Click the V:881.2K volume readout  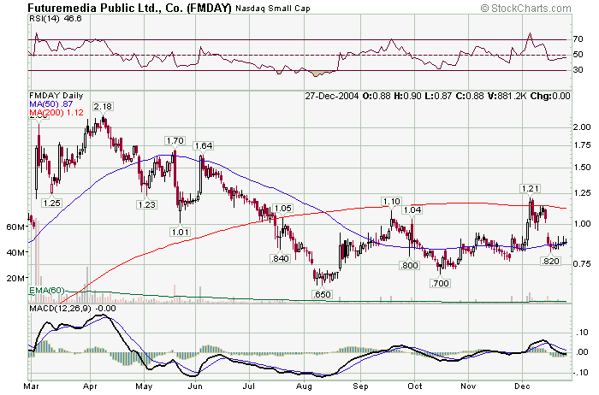(507, 96)
